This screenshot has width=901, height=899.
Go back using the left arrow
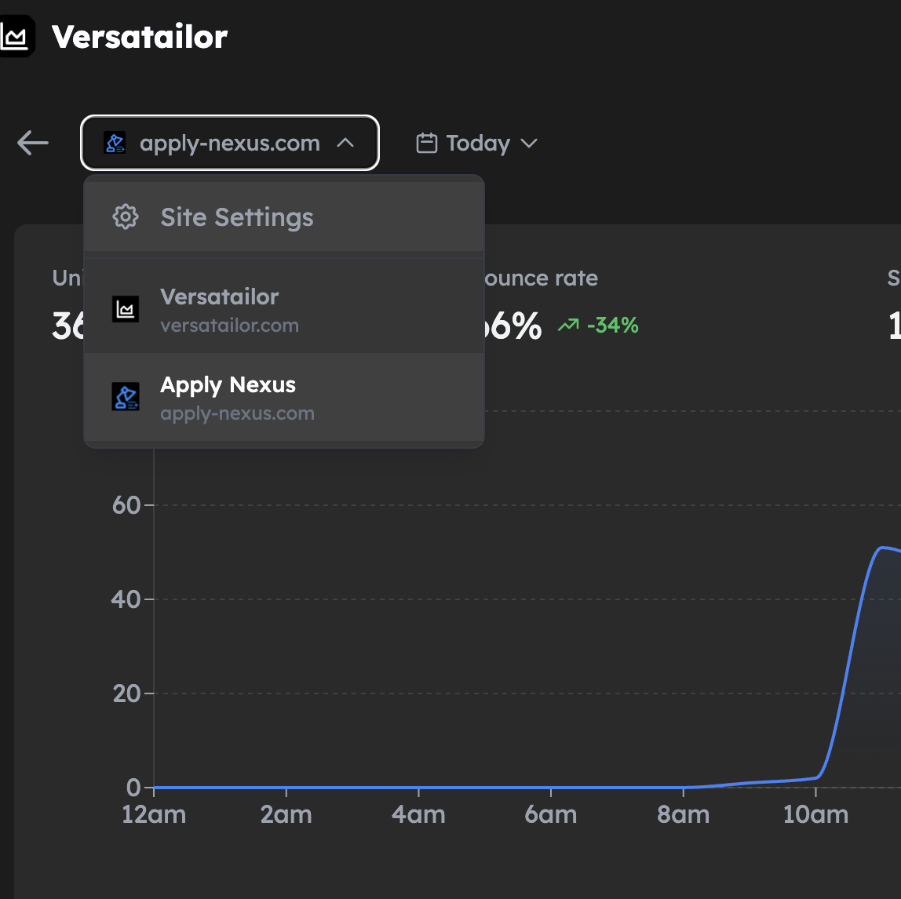[33, 143]
